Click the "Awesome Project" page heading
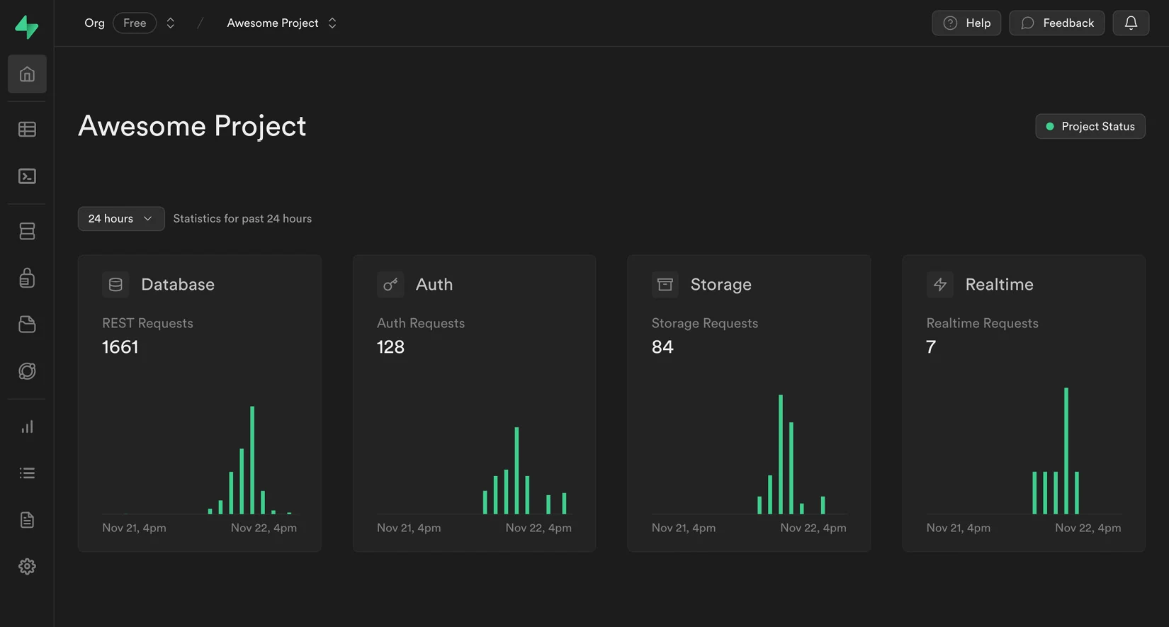Screen dimensions: 1169x627 click(192, 126)
